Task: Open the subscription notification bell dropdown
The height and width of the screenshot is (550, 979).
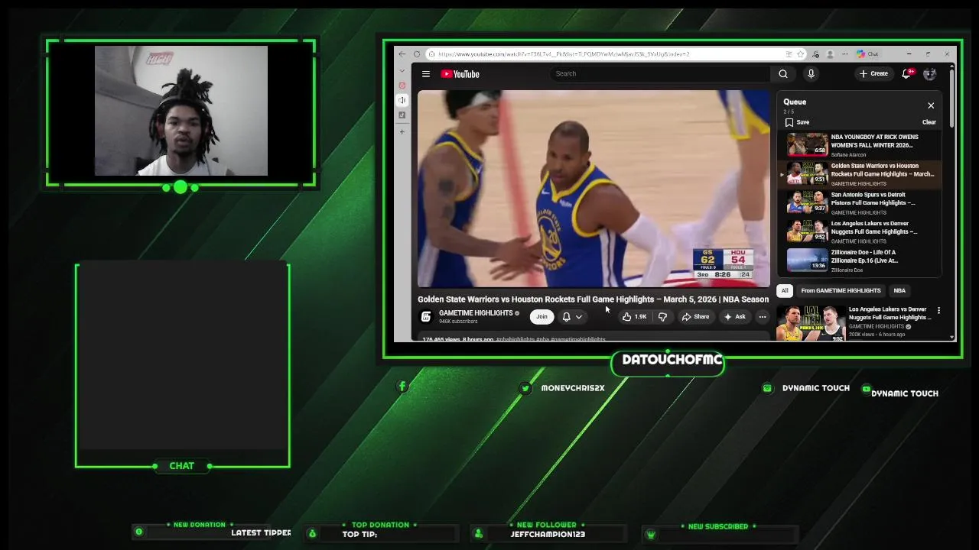Action: coord(572,317)
